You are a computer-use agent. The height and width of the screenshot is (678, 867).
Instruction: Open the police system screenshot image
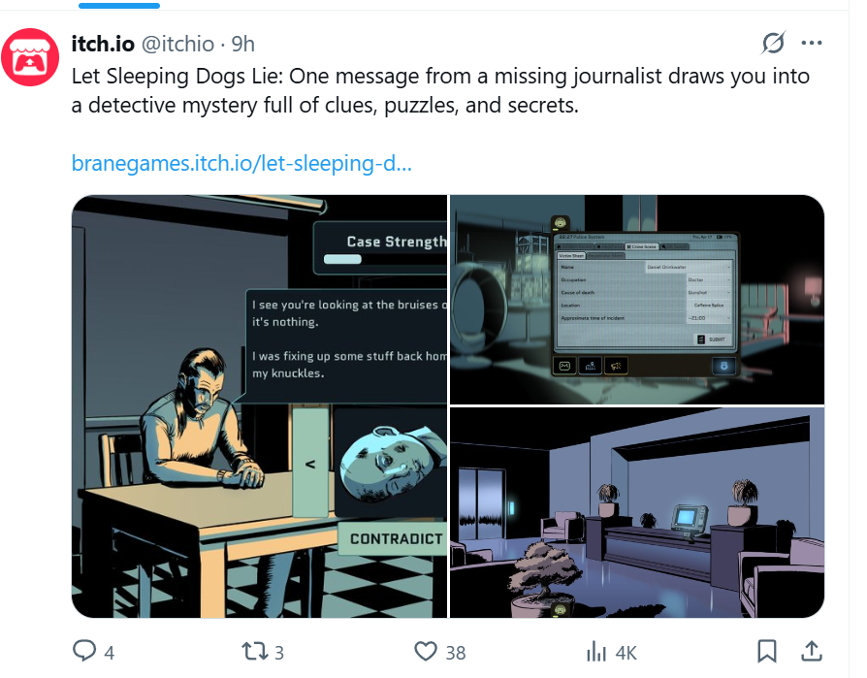(637, 299)
